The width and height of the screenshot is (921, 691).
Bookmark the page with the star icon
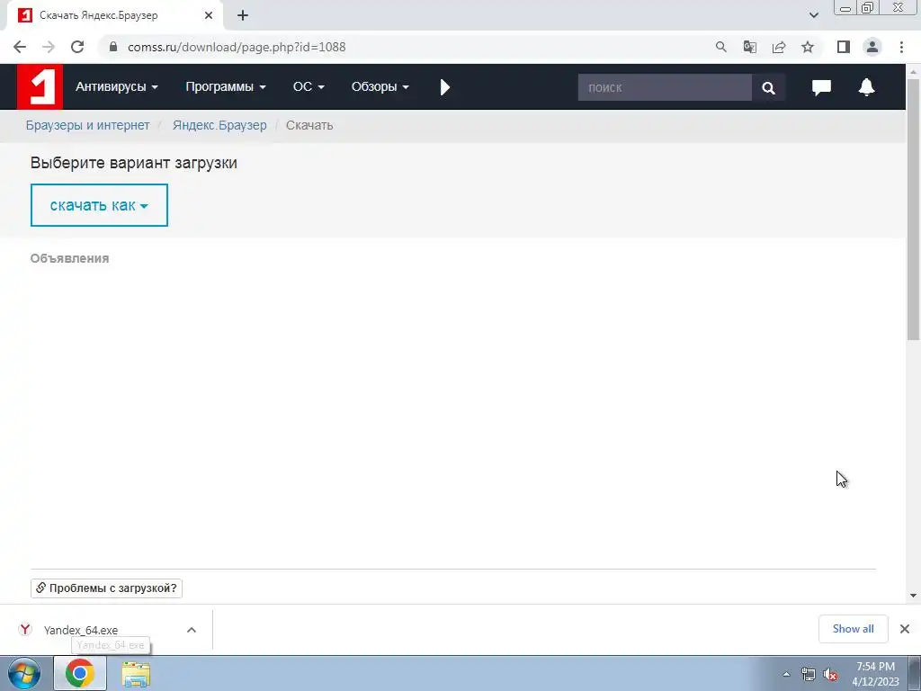[808, 47]
